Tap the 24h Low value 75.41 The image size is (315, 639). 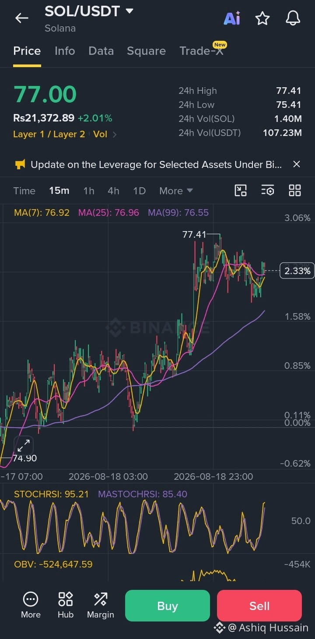pyautogui.click(x=289, y=105)
